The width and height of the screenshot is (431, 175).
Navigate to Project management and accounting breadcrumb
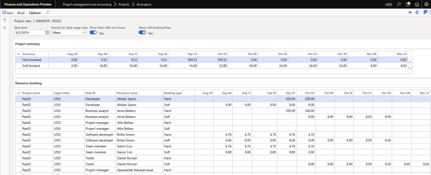[88, 4]
